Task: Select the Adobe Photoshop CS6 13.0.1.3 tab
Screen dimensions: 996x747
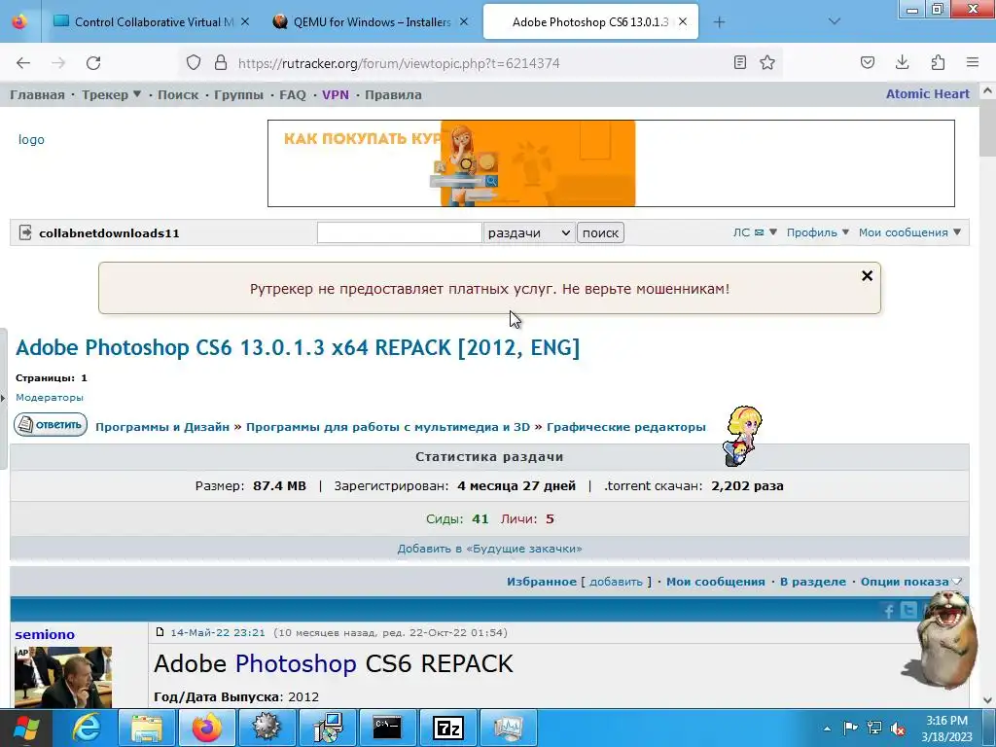Action: (590, 22)
